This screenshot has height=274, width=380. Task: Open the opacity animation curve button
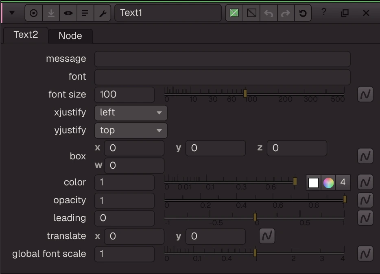[365, 200]
